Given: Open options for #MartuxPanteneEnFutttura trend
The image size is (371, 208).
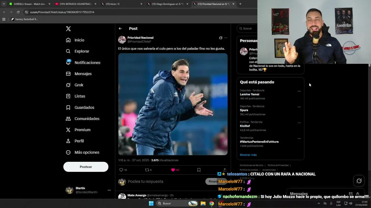Looking at the screenshot, I should click(x=299, y=139).
